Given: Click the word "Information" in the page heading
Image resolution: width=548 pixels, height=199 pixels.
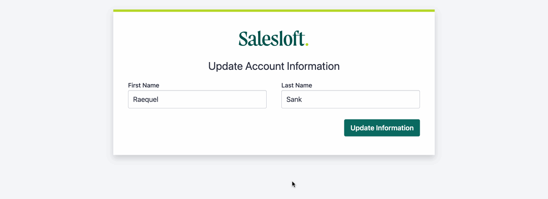Looking at the screenshot, I should tap(313, 66).
